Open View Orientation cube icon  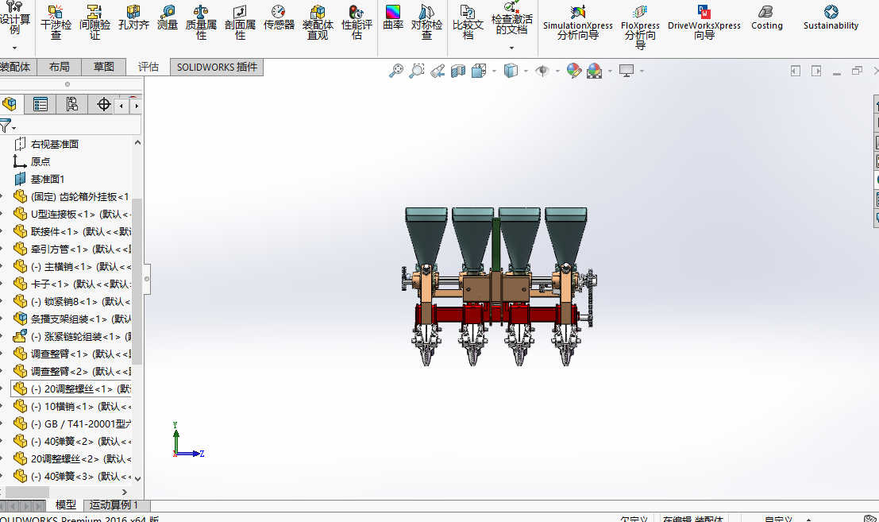479,71
